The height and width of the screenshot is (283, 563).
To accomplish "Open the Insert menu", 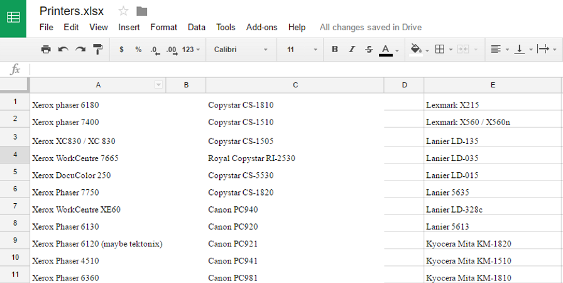I will (129, 27).
